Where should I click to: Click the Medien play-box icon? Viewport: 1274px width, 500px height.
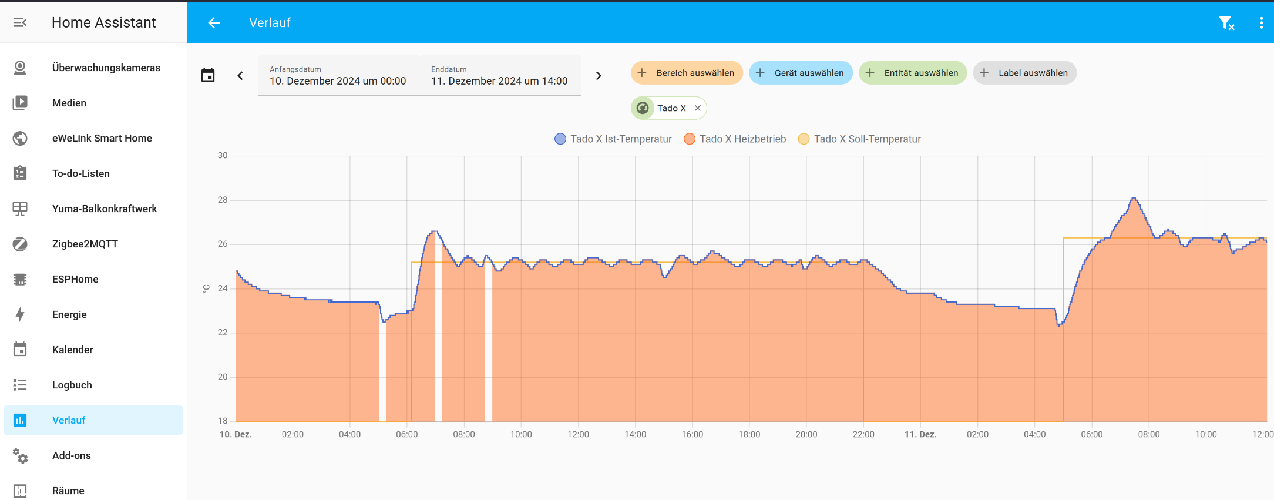[20, 103]
